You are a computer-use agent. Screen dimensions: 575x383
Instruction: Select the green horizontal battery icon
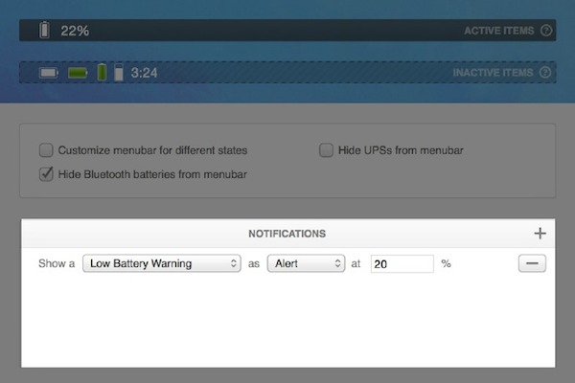coord(78,73)
